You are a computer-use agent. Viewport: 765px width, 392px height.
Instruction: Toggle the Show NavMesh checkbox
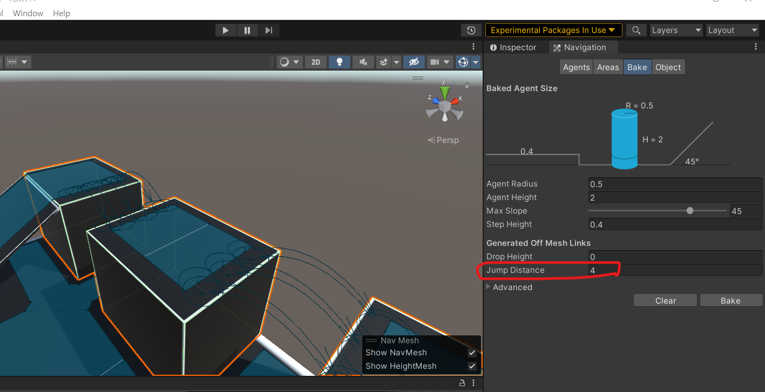pos(472,353)
